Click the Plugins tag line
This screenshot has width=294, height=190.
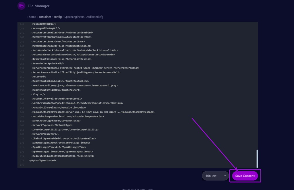(38, 94)
